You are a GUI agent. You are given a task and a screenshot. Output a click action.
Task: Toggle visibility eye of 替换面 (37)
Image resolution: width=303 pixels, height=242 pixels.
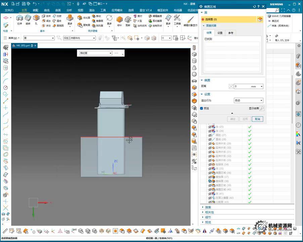pyautogui.click(x=210, y=177)
